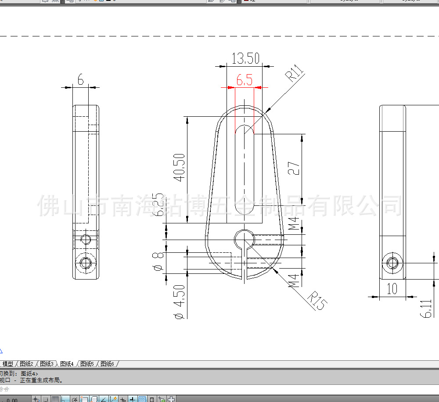The image size is (439, 402).
Task: Toggle Infer Constraints in status bar
Action: coord(36,399)
